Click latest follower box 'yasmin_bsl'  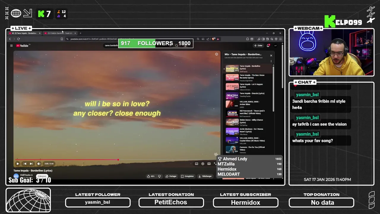[x=98, y=202]
